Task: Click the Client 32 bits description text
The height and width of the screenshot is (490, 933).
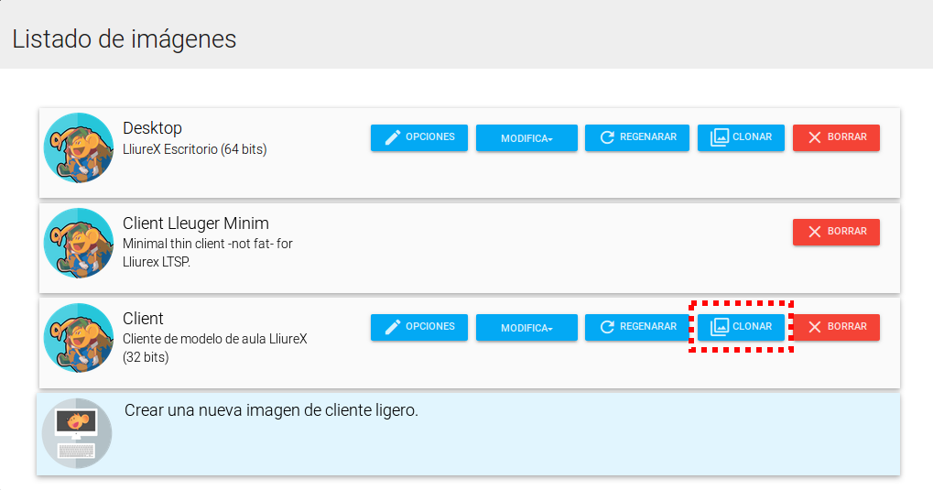Action: [214, 348]
